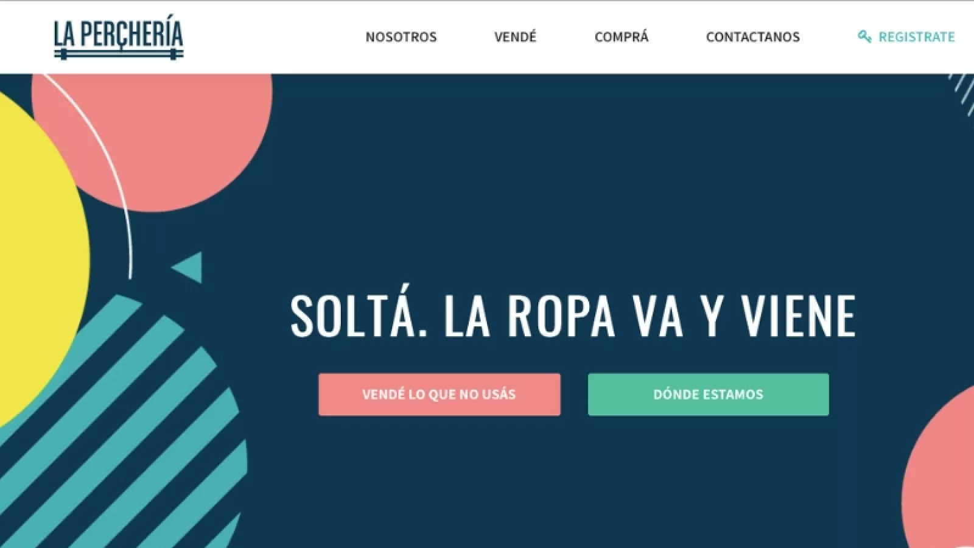The image size is (974, 548).
Task: Open the Nosotros menu item
Action: [x=401, y=37]
